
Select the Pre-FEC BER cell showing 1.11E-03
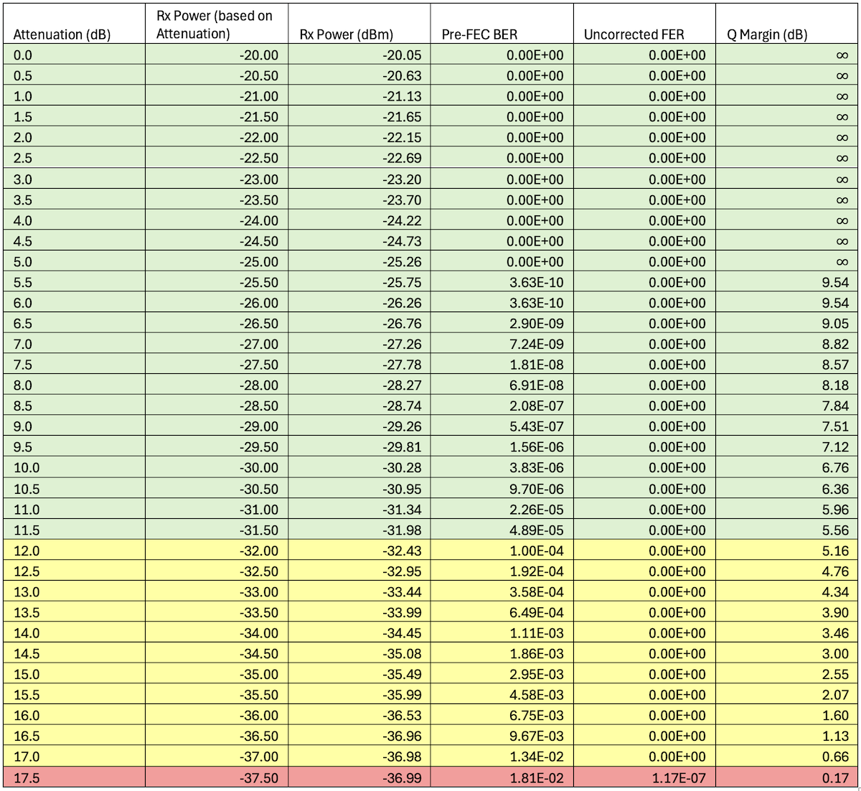[502, 633]
